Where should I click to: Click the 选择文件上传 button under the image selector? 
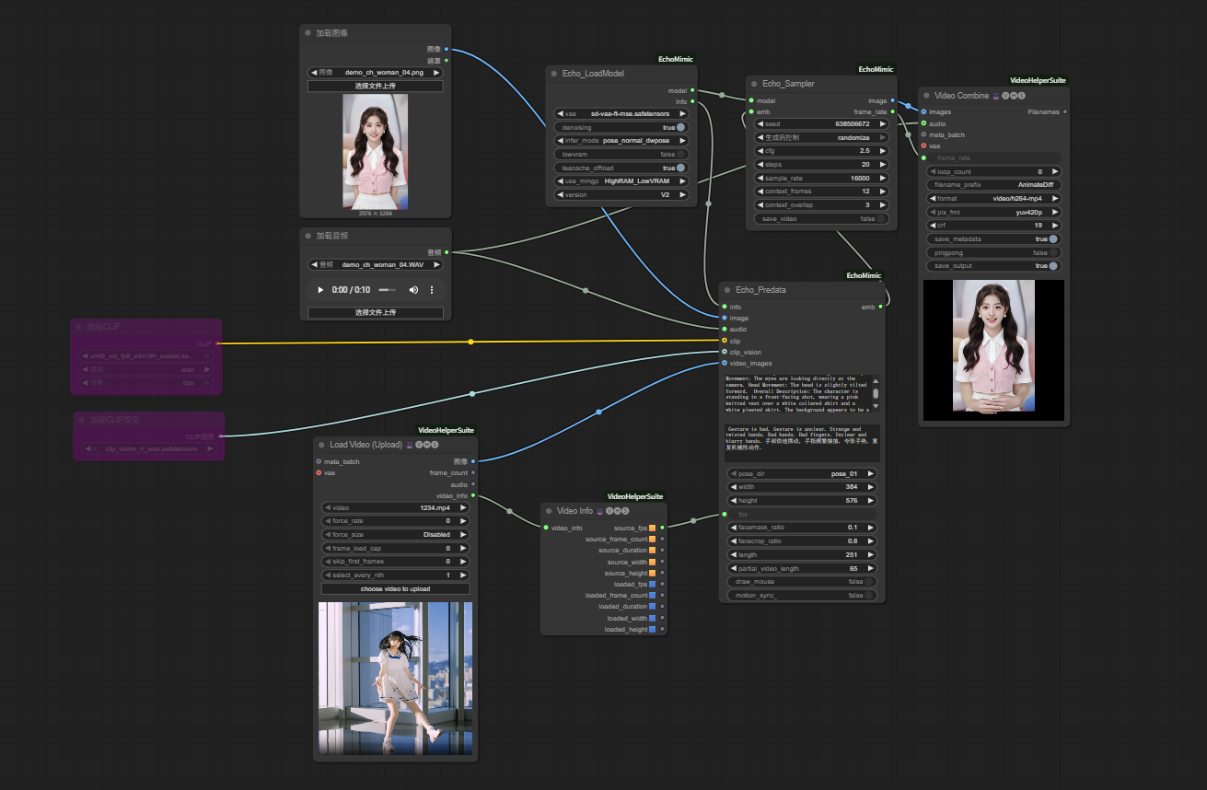(375, 86)
